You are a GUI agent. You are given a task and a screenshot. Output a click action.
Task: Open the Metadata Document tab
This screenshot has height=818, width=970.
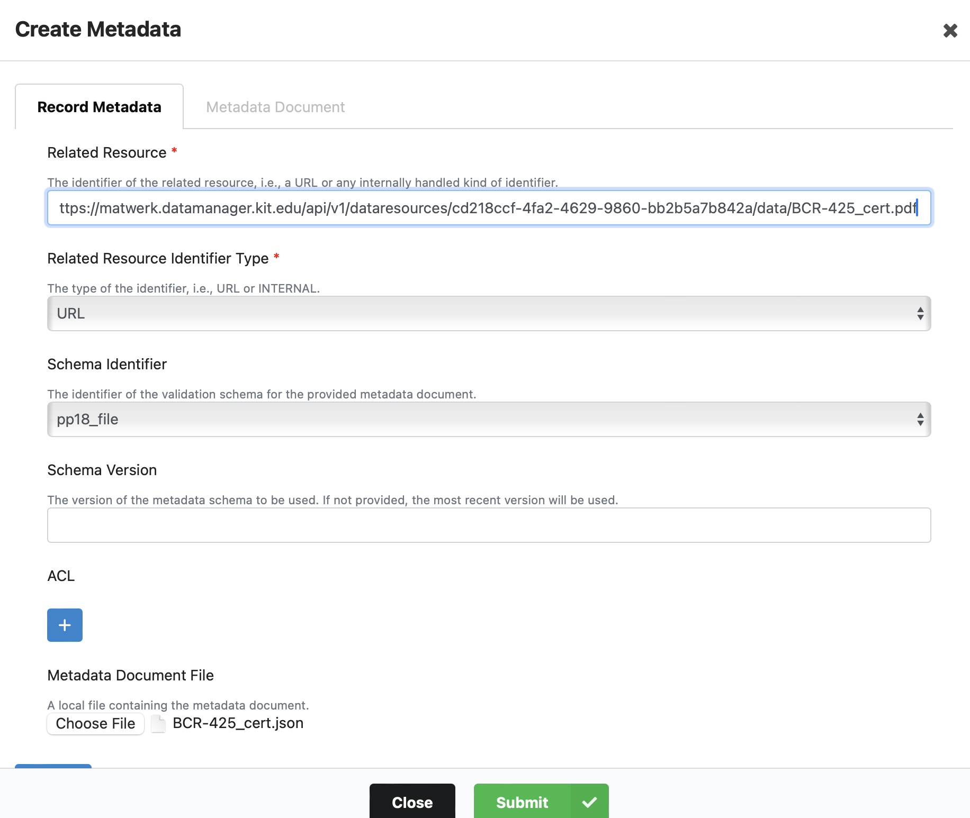point(275,107)
